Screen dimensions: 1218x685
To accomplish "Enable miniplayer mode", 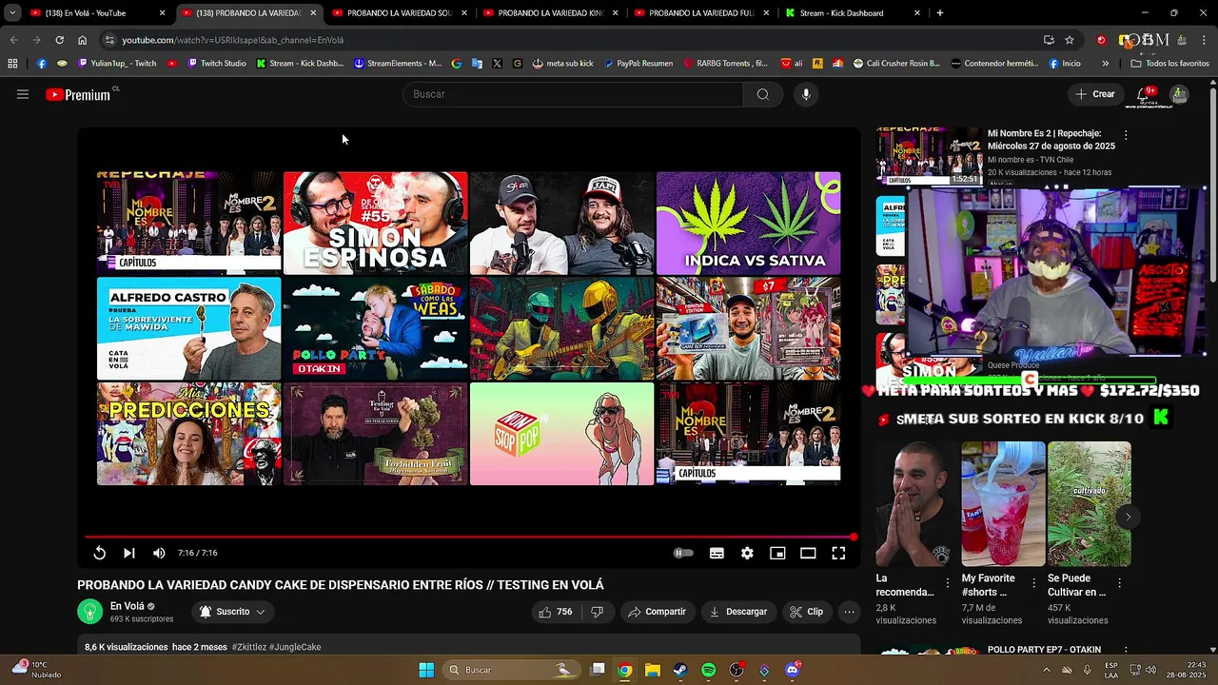I will pyautogui.click(x=777, y=553).
